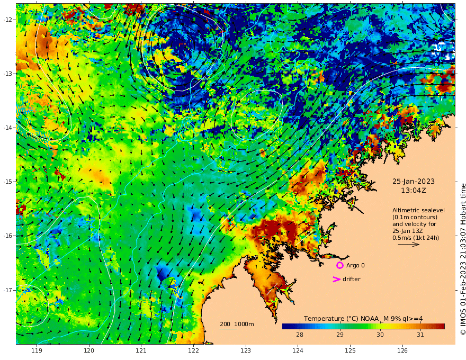Click the longitude axis label 126
466x360 pixels.
click(402, 351)
